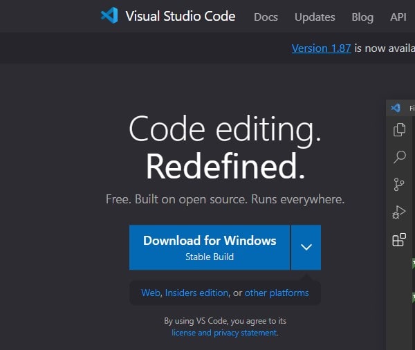
Task: Open the Explorer files icon in preview sidebar
Action: 399,130
